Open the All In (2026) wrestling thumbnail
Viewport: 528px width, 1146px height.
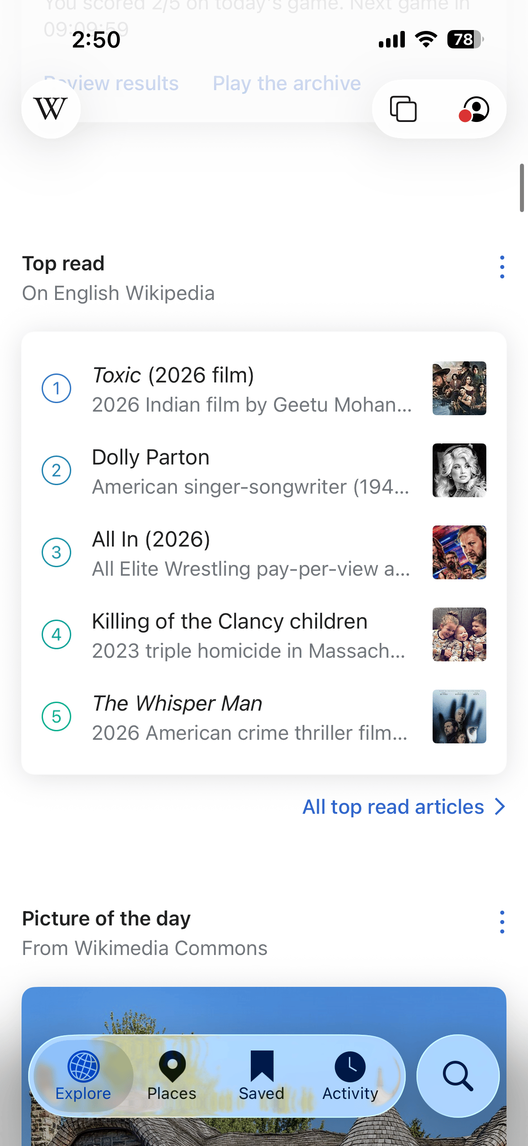click(459, 552)
